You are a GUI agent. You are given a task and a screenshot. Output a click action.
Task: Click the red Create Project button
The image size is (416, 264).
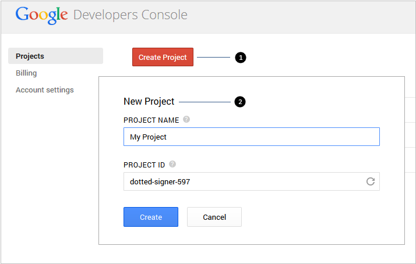[x=163, y=57]
